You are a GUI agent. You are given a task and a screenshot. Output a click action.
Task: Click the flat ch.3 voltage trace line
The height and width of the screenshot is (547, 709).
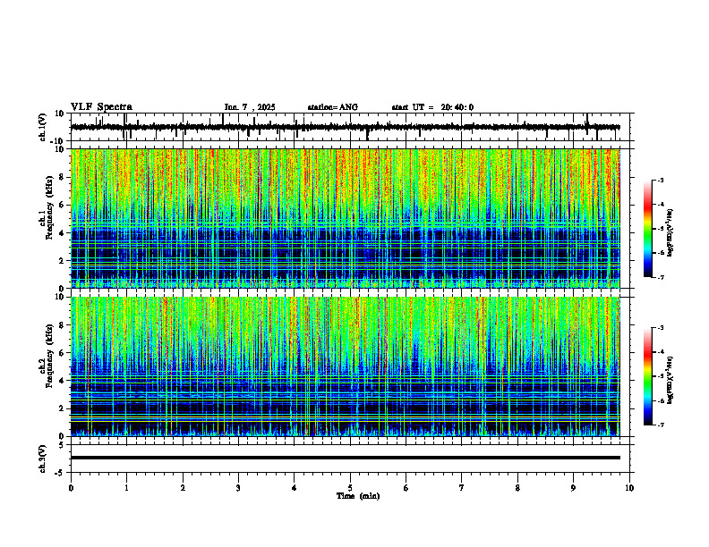coord(346,458)
